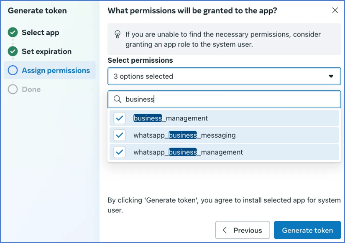Click the left chevron on Previous button
The width and height of the screenshot is (345, 243).
[x=225, y=230]
